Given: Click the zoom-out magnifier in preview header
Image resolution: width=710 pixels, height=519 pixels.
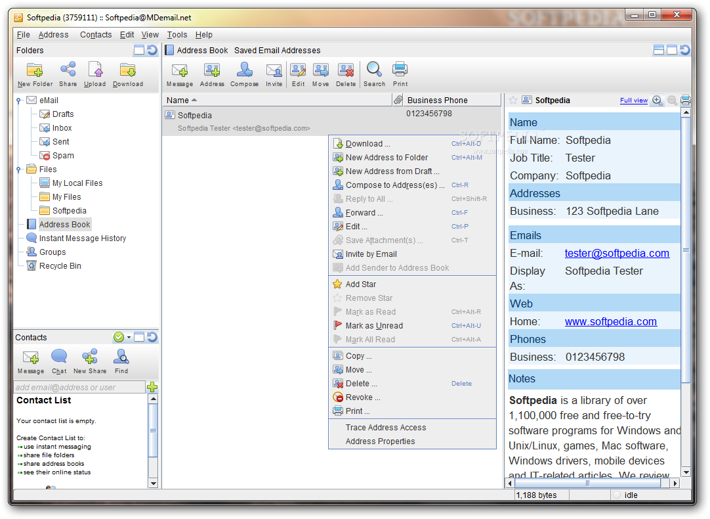Looking at the screenshot, I should pyautogui.click(x=673, y=101).
